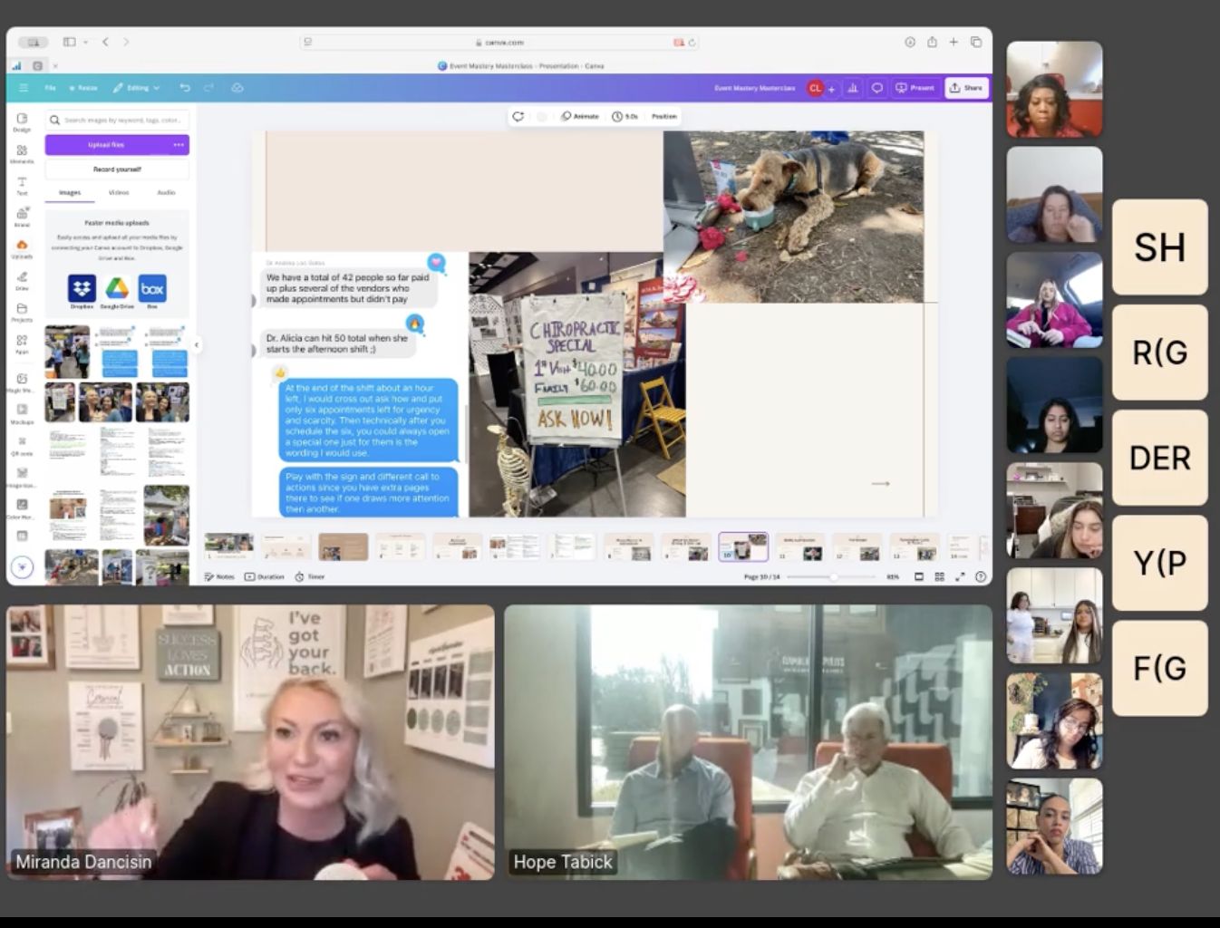Open the Color Mix app in sidebar
This screenshot has width=1220, height=928.
coord(22,509)
